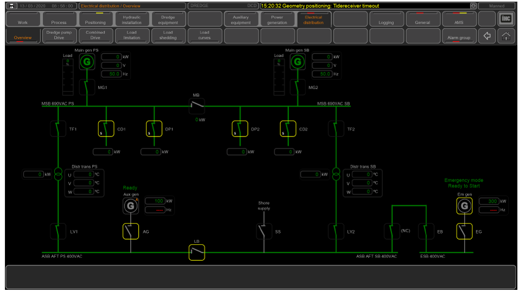Open the Load limitation page
The height and width of the screenshot is (292, 519).
click(131, 36)
